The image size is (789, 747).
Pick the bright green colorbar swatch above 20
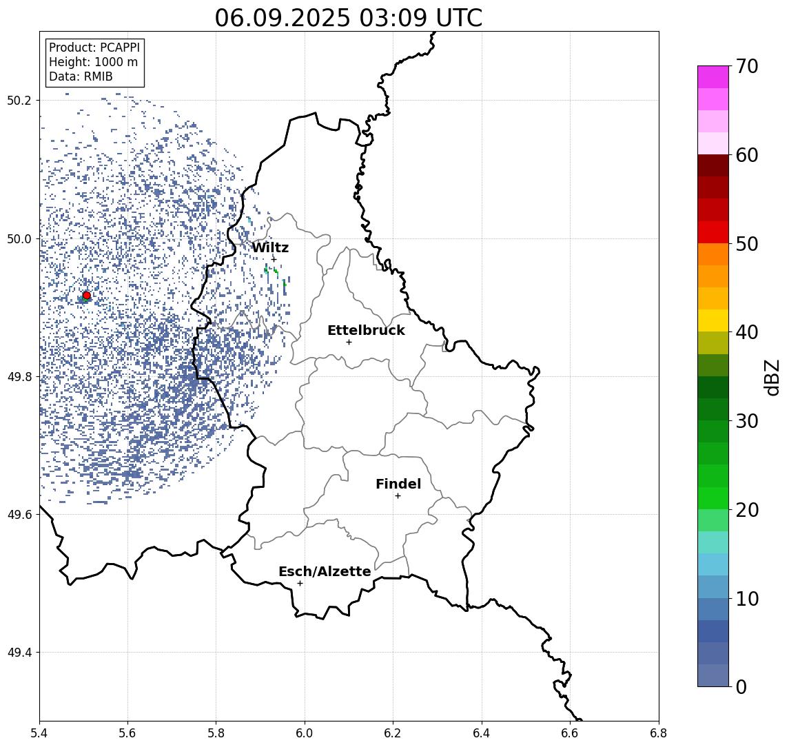pos(713,498)
